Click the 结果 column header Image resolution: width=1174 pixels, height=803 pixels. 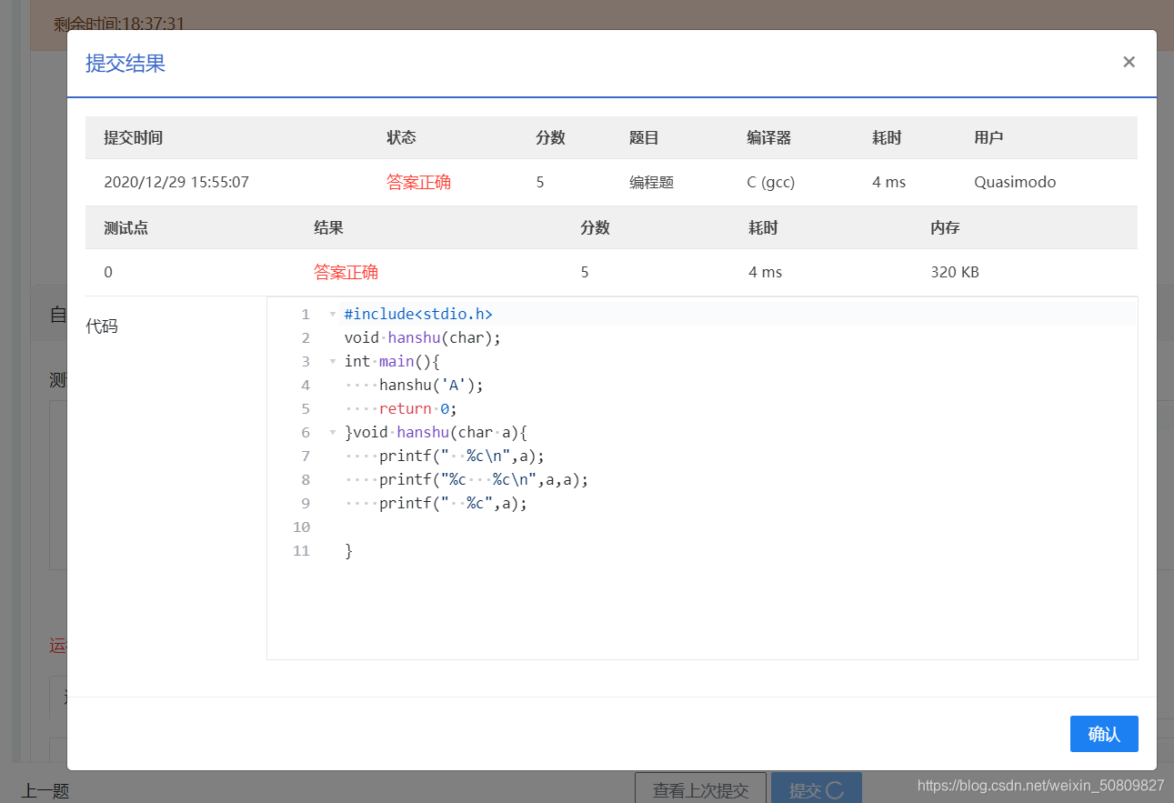click(328, 227)
